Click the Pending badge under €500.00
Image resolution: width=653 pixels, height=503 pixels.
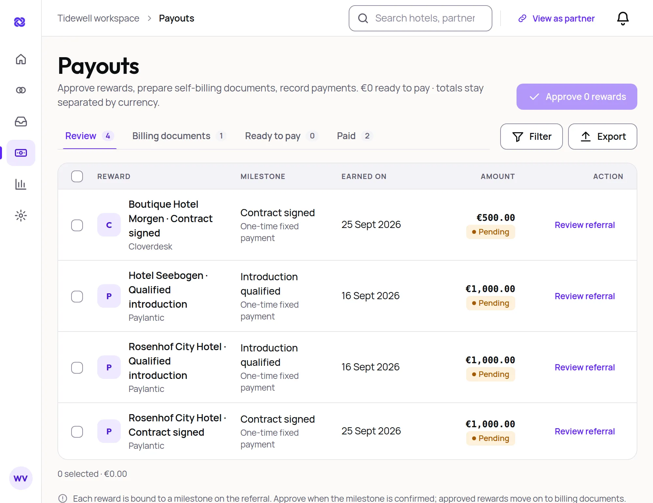pos(491,232)
